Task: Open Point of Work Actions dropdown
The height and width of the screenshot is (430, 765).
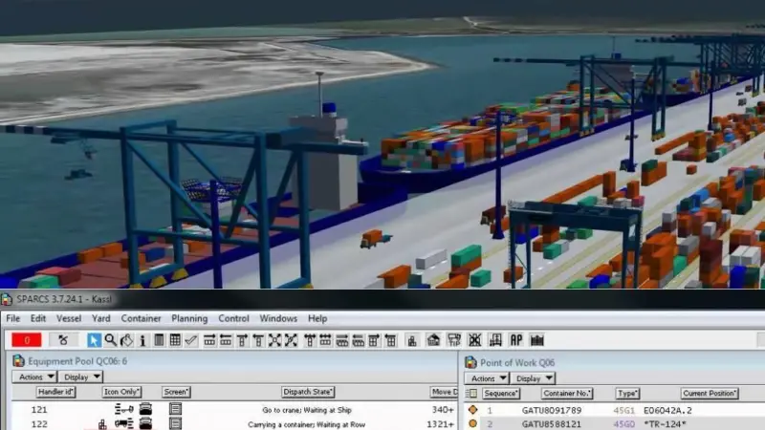Action: 487,378
